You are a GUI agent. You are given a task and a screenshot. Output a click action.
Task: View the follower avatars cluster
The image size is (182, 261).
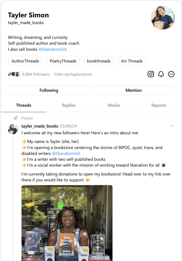(x=14, y=74)
